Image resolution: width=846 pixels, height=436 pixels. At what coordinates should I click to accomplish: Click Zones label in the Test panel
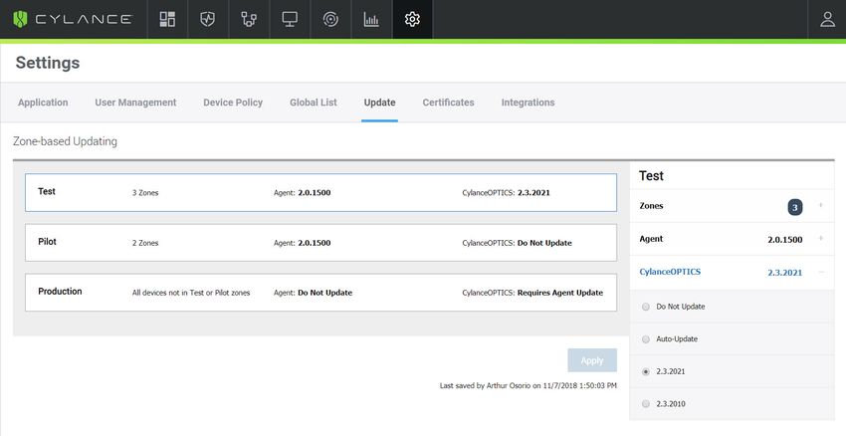(651, 206)
